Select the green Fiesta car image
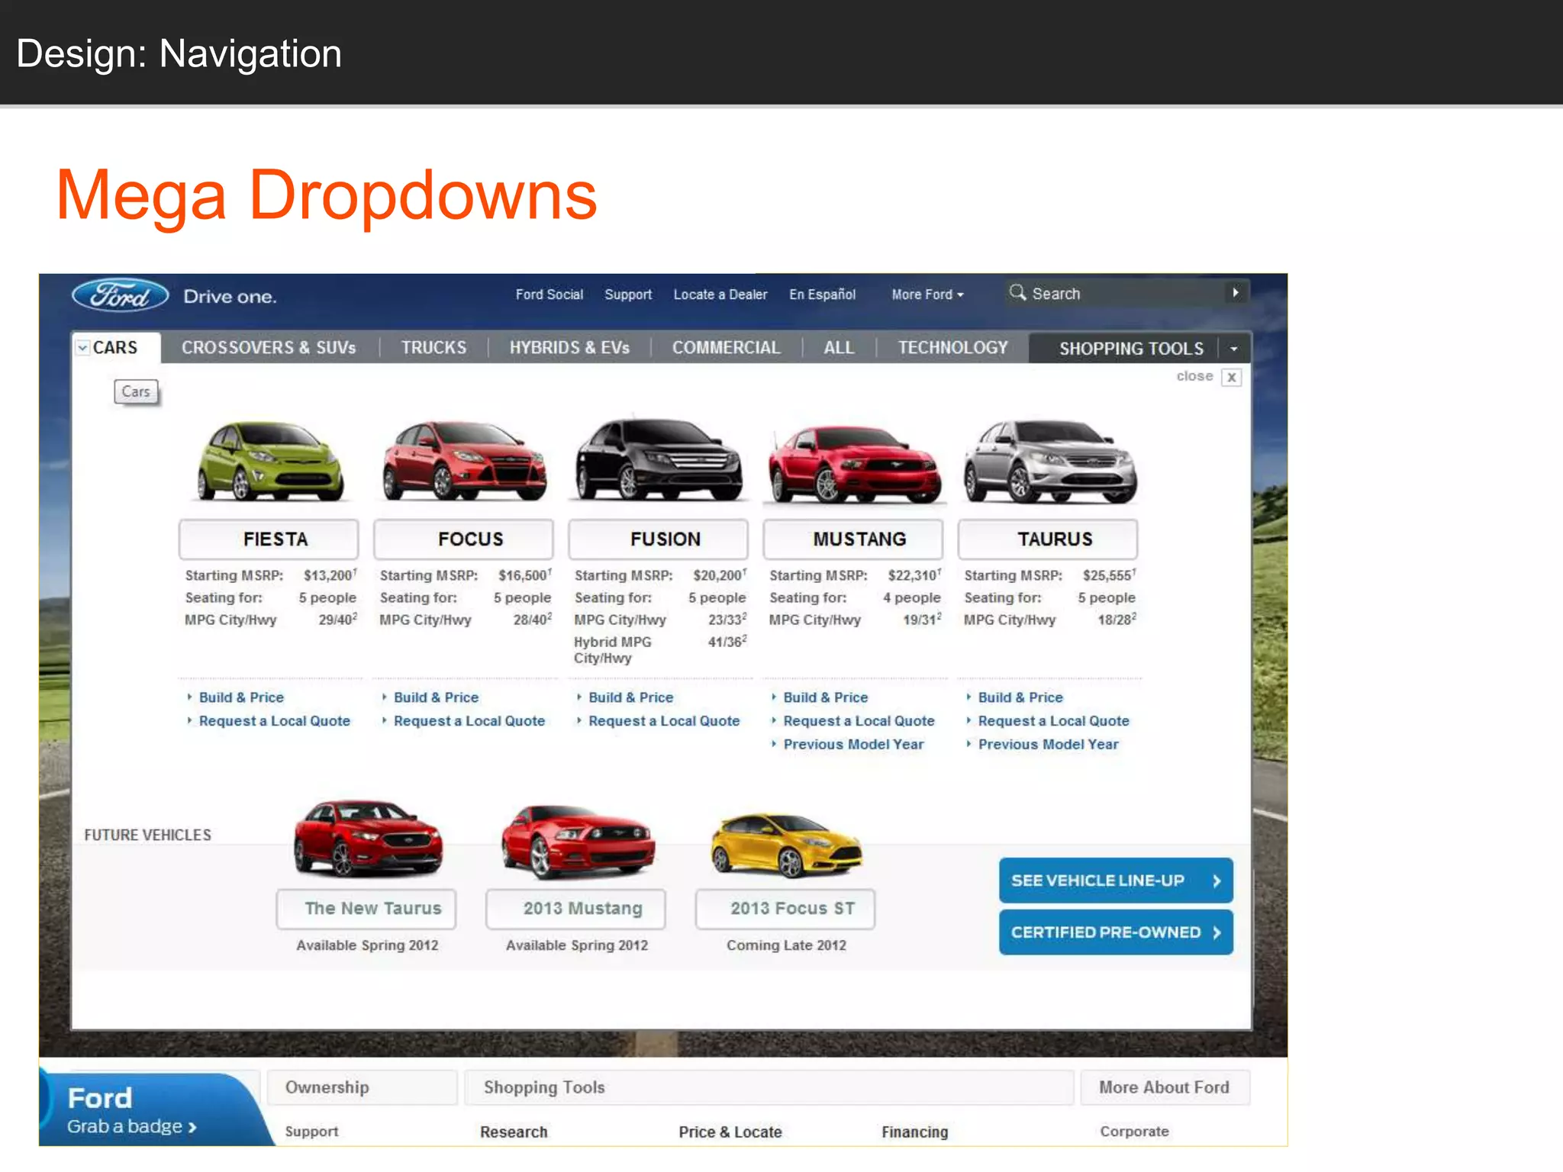This screenshot has width=1563, height=1172. tap(269, 460)
